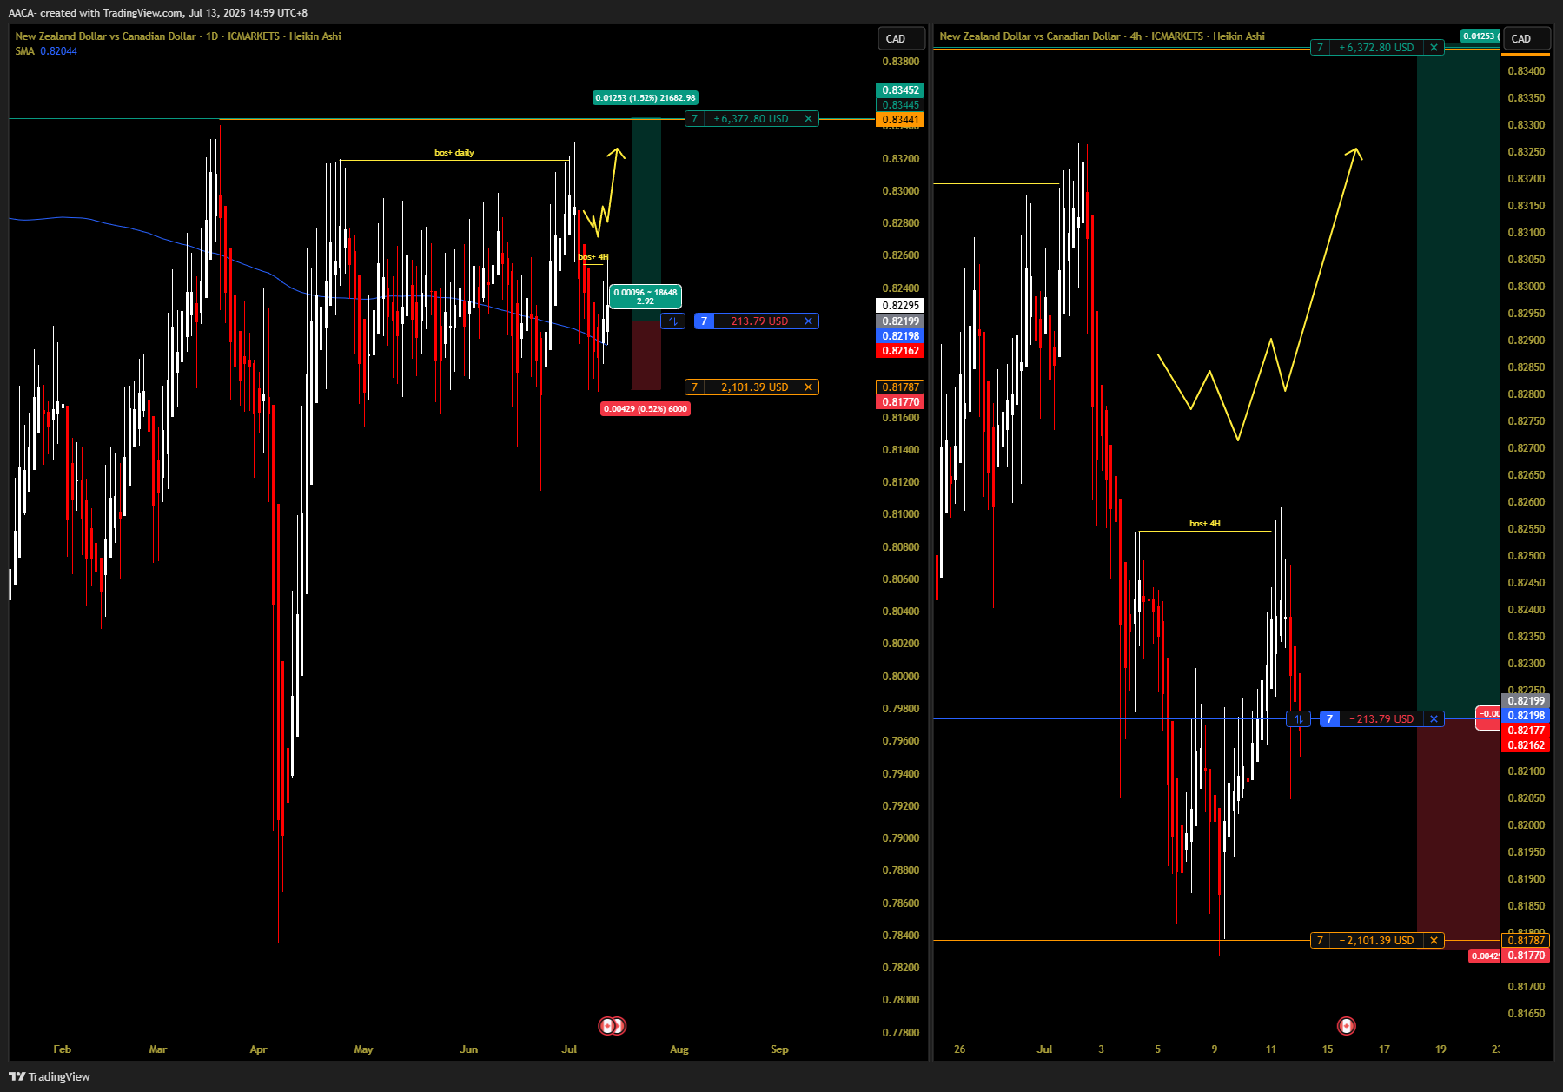
Task: Click the red 0.82162 tag on daily axis
Action: (901, 351)
